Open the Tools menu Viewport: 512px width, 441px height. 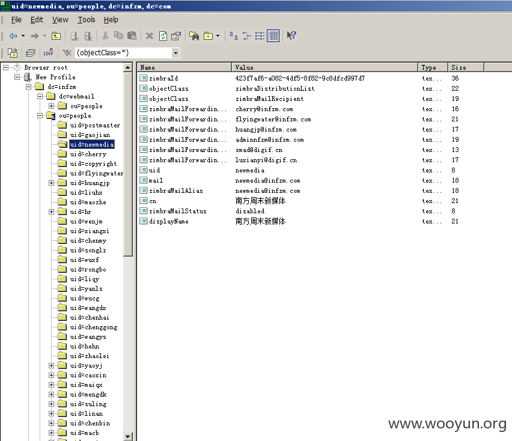(87, 20)
